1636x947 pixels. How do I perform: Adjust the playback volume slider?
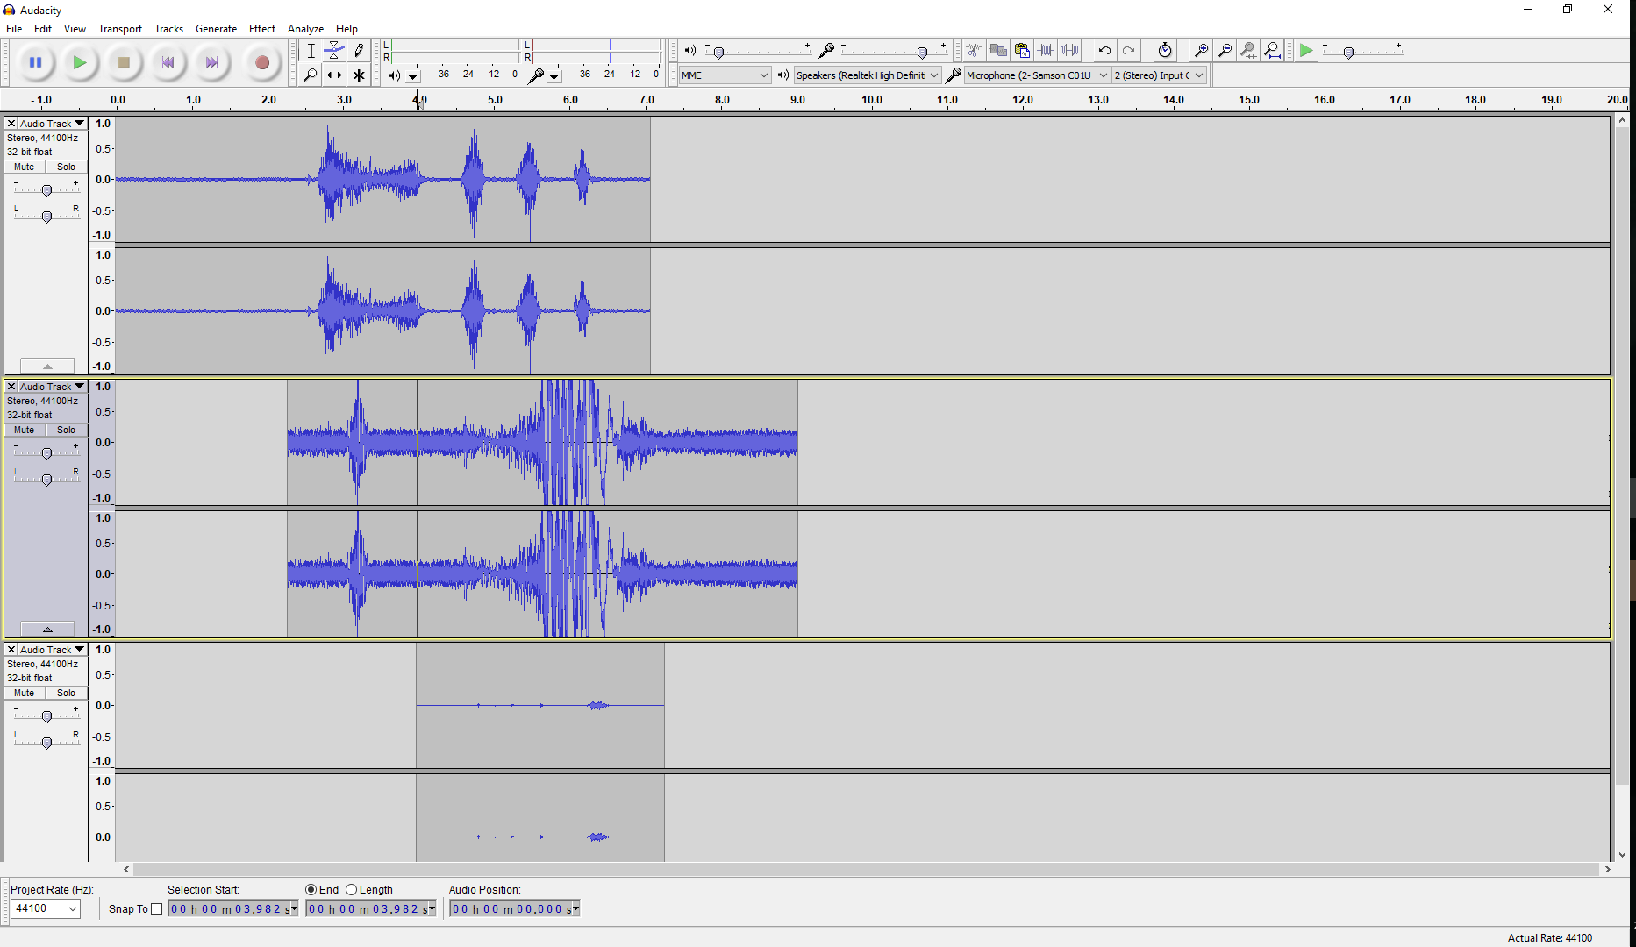[719, 51]
